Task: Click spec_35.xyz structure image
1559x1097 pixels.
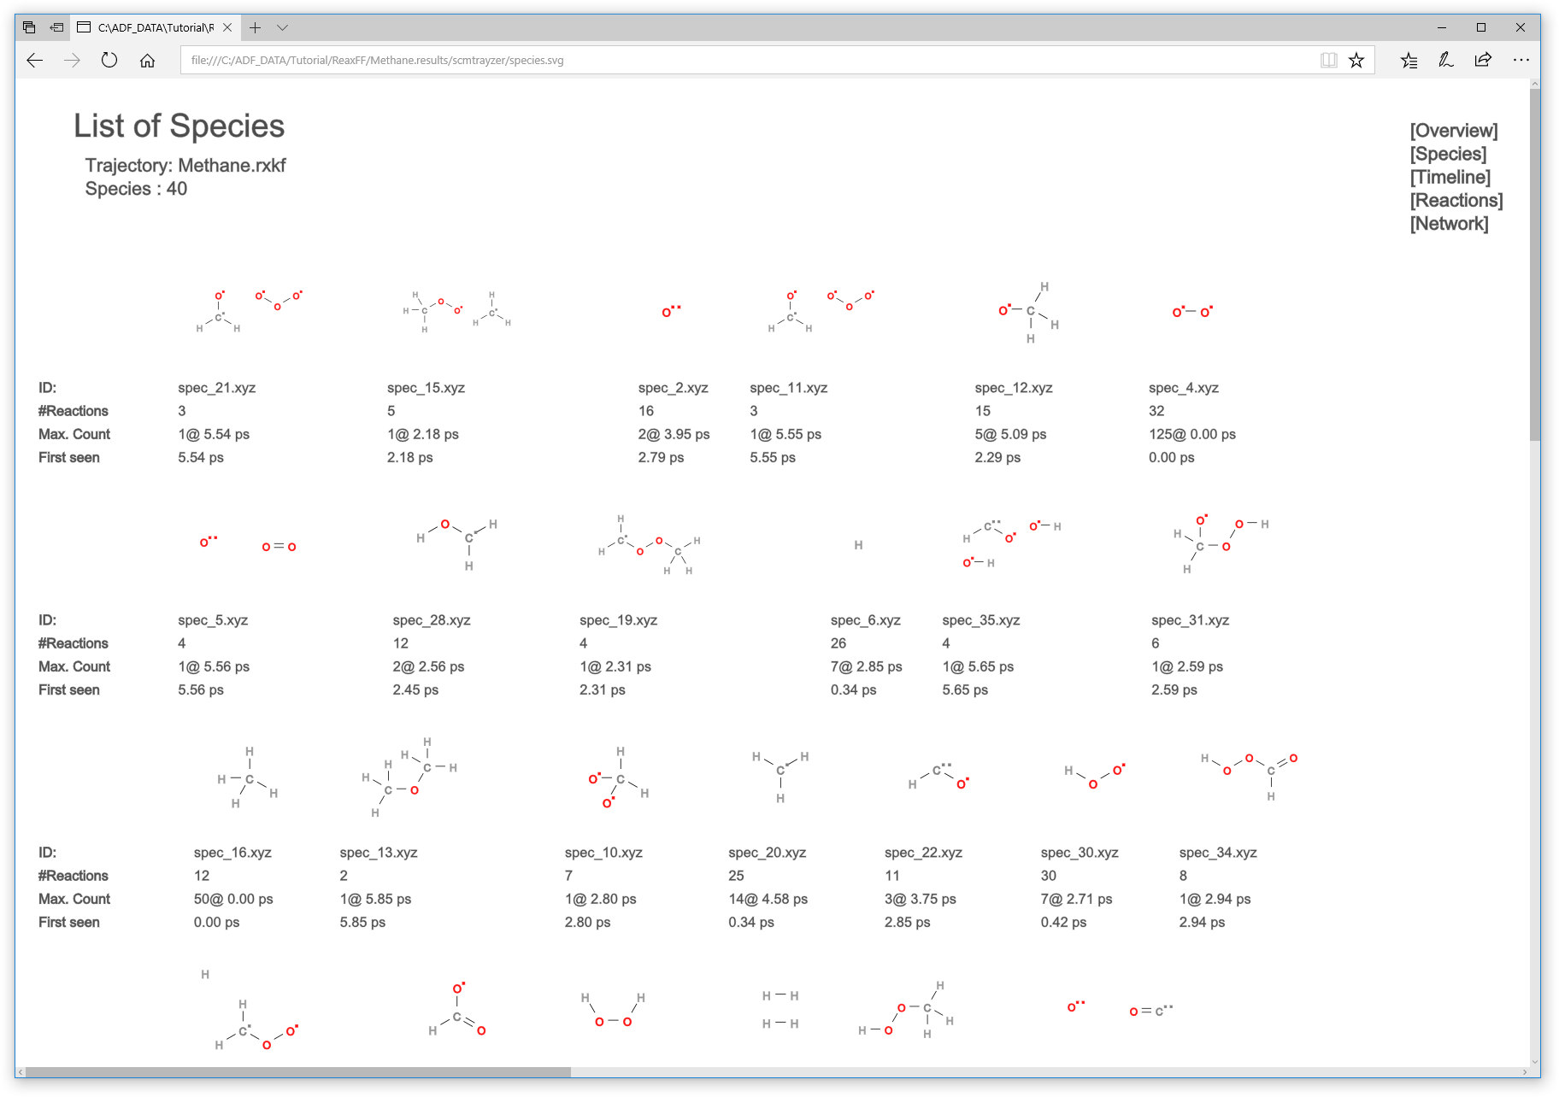Action: pyautogui.click(x=1012, y=544)
